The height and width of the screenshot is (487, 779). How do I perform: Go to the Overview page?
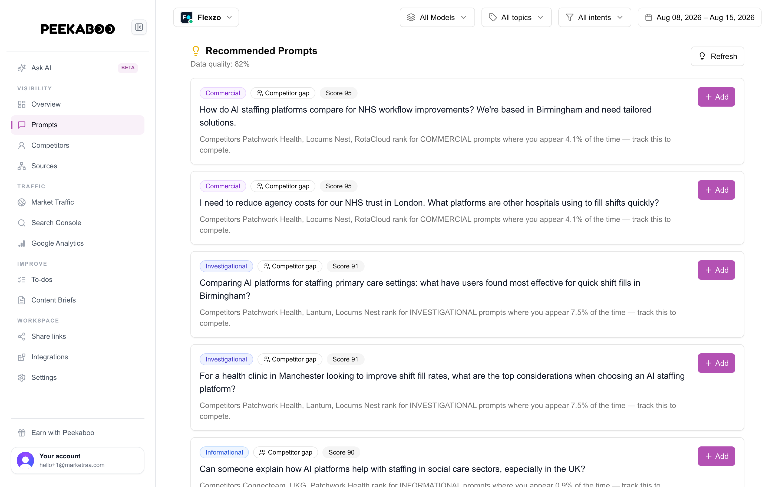click(78, 104)
